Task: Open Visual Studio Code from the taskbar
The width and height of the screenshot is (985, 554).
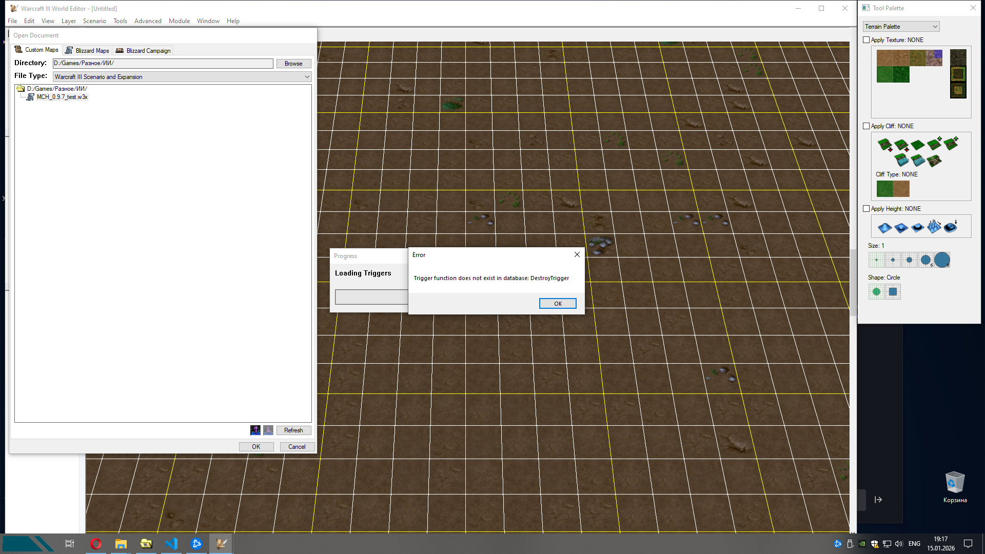Action: tap(171, 544)
